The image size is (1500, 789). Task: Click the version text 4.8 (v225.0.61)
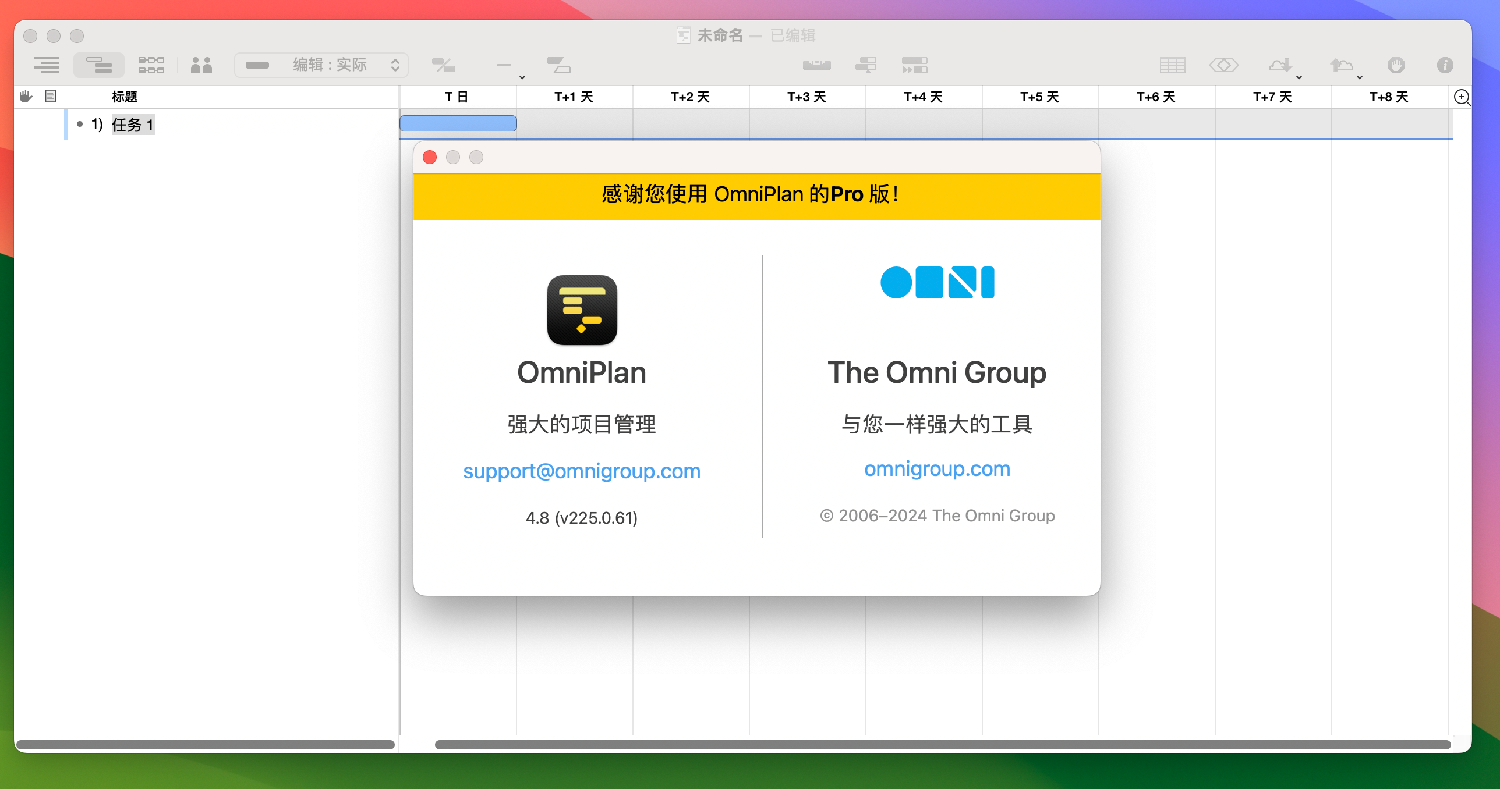582,517
